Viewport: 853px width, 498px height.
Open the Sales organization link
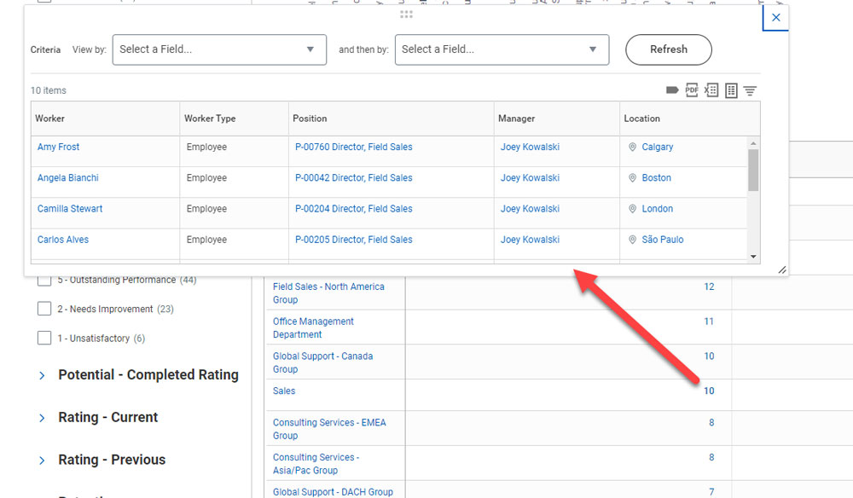tap(284, 391)
